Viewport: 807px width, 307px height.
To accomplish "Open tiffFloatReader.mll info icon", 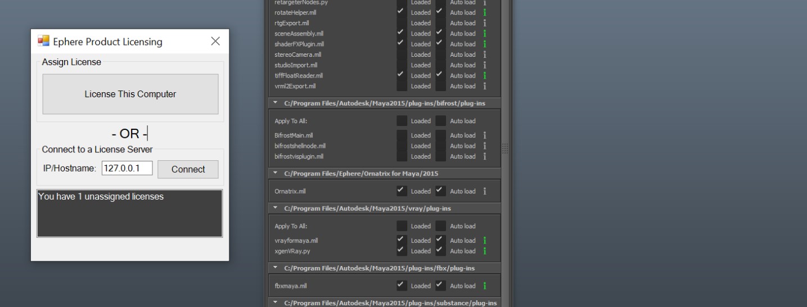I will 485,75.
